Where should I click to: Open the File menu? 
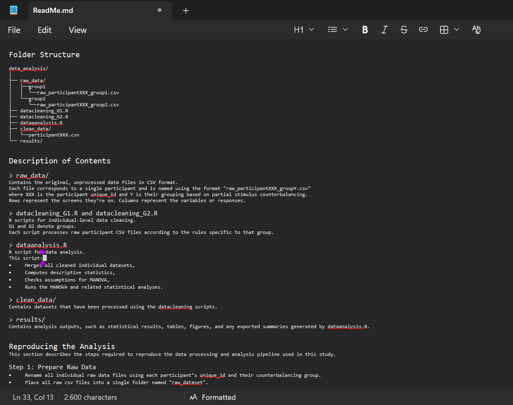click(x=14, y=30)
